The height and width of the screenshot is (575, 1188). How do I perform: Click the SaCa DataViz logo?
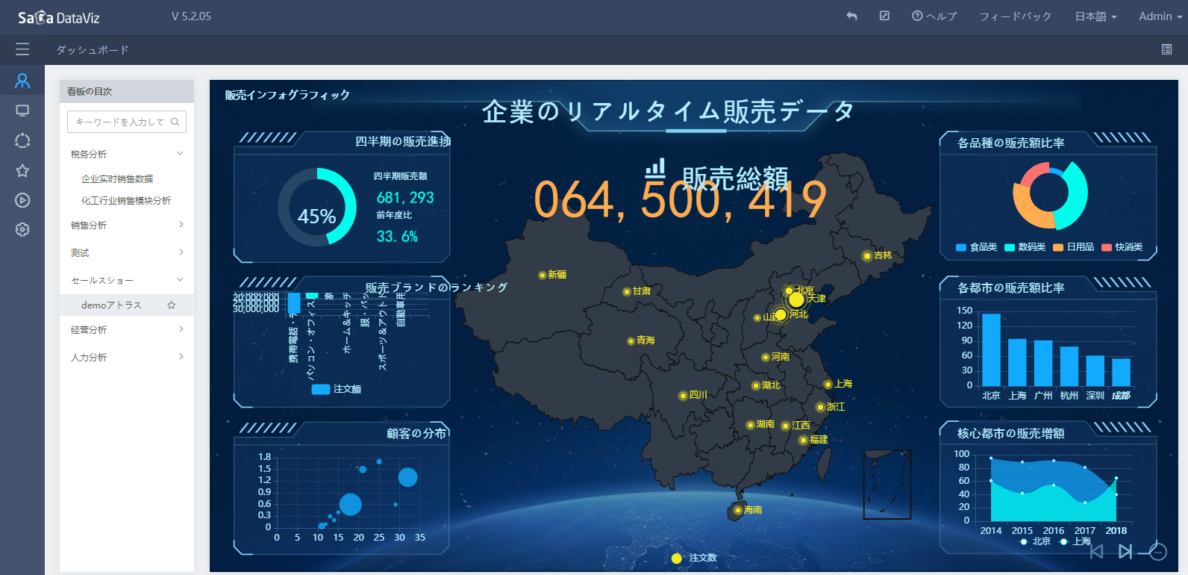(58, 17)
